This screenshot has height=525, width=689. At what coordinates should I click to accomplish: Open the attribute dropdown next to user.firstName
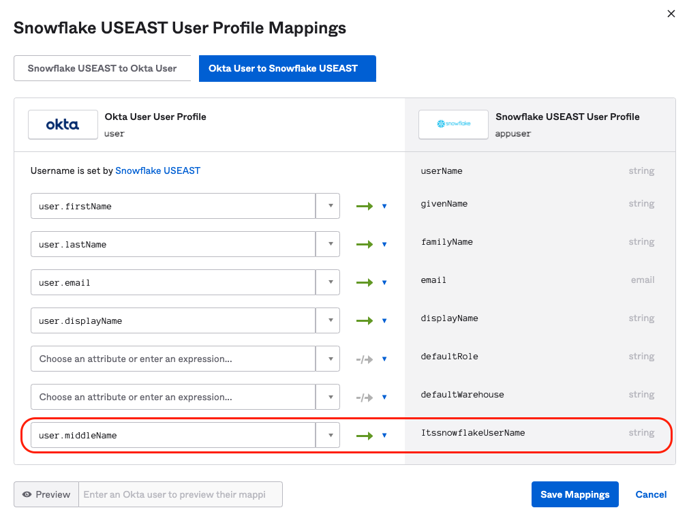(331, 205)
